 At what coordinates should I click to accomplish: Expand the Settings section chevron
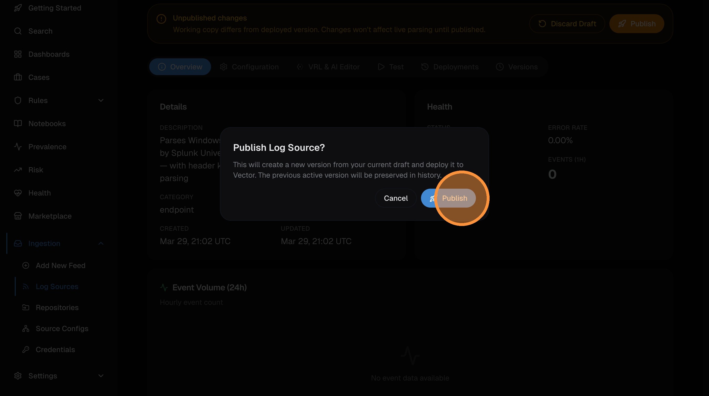coord(101,376)
